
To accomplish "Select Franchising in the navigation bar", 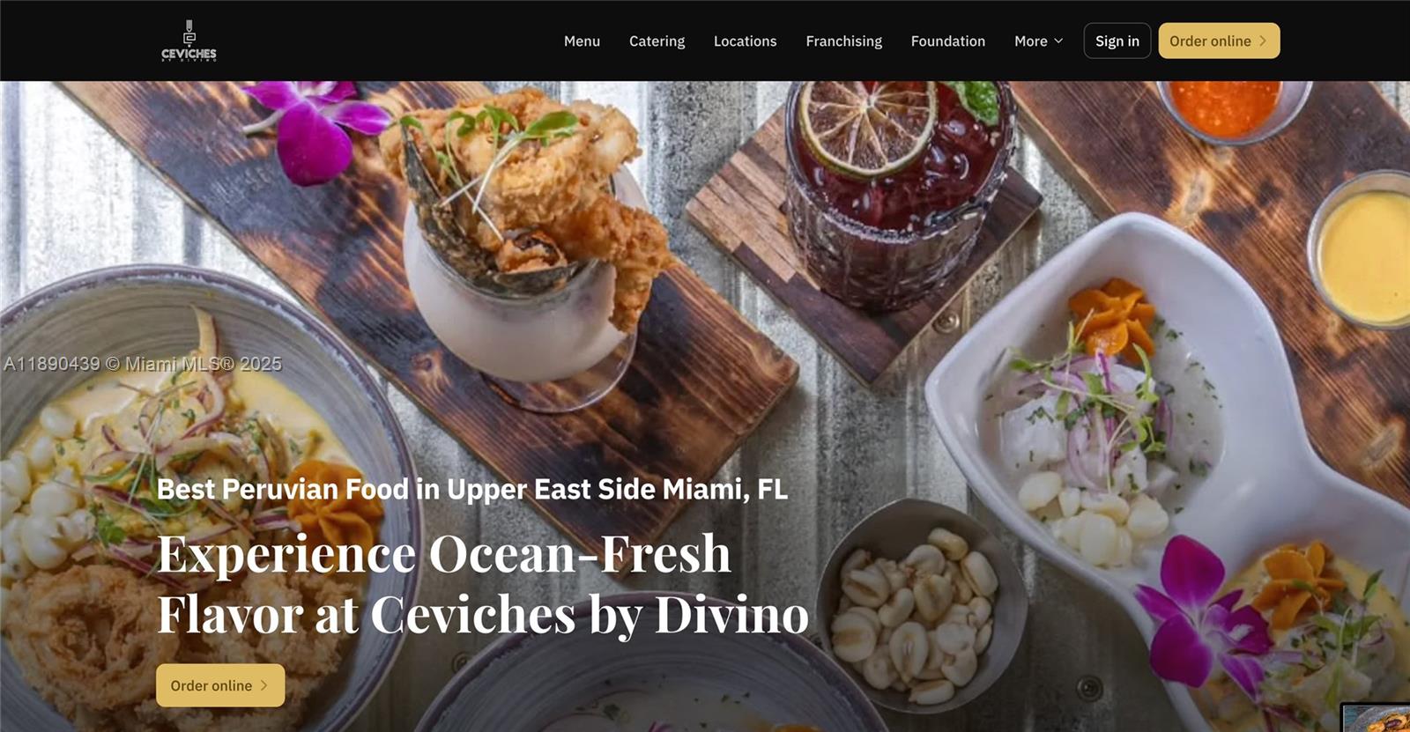I will pos(843,41).
